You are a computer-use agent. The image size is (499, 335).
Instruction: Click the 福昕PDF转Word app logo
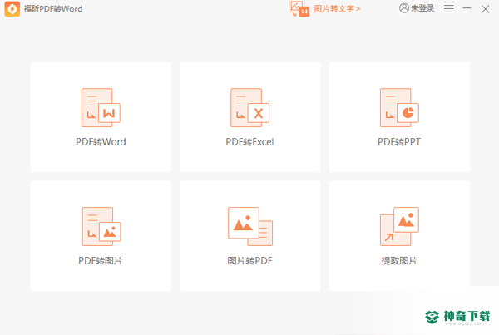pos(12,9)
